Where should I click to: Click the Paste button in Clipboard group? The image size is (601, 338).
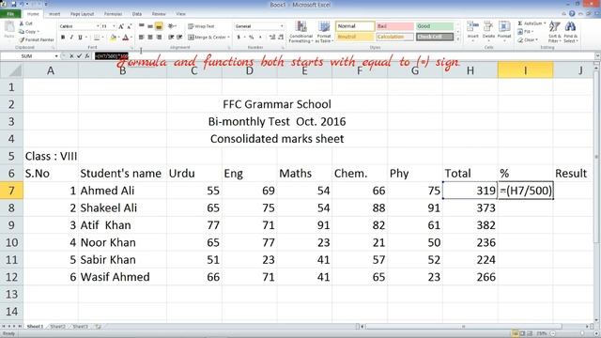(9, 30)
